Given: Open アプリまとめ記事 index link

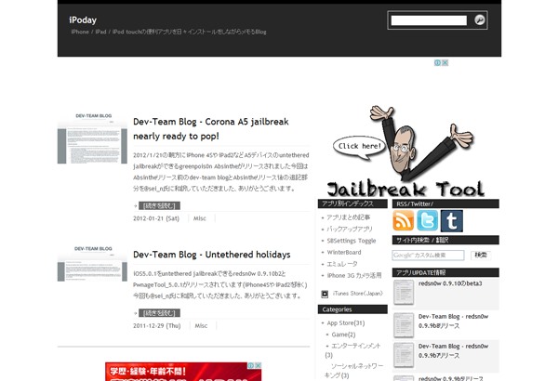Looking at the screenshot, I should pos(348,217).
